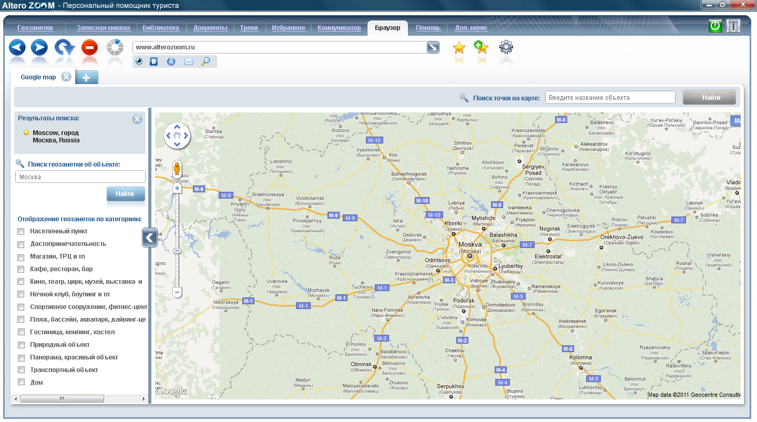Zoom out the map with the minus button
The width and height of the screenshot is (757, 422).
click(x=177, y=292)
